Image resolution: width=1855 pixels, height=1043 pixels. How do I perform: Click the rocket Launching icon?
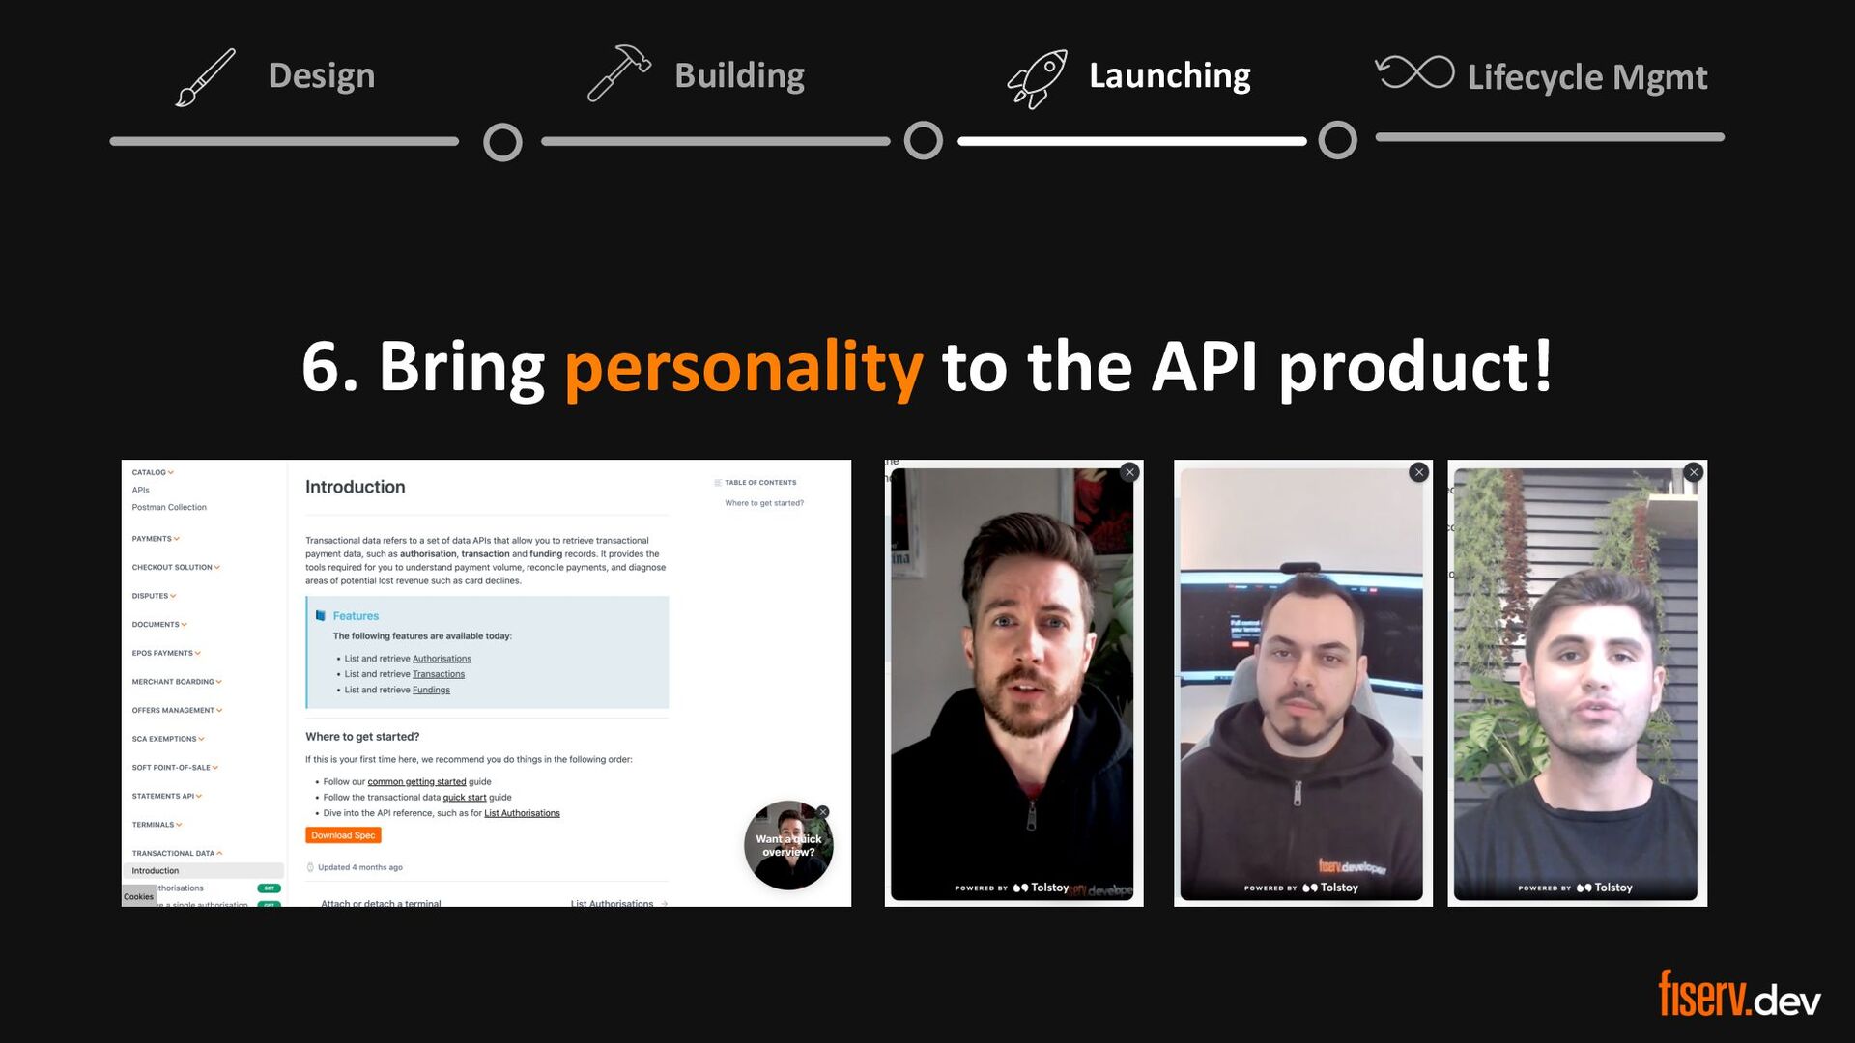1037,79
